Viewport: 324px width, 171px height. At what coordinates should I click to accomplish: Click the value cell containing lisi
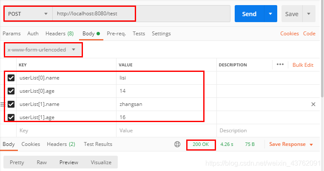[x=166, y=78]
